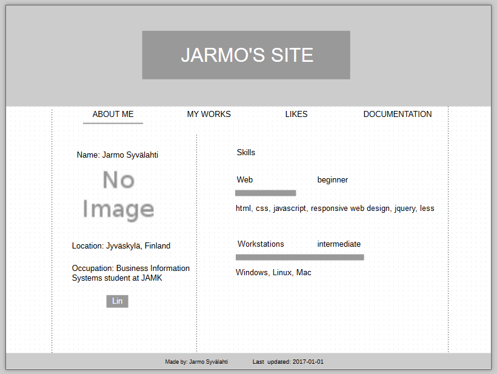
Task: Open the DOCUMENTATION tab
Action: click(398, 114)
